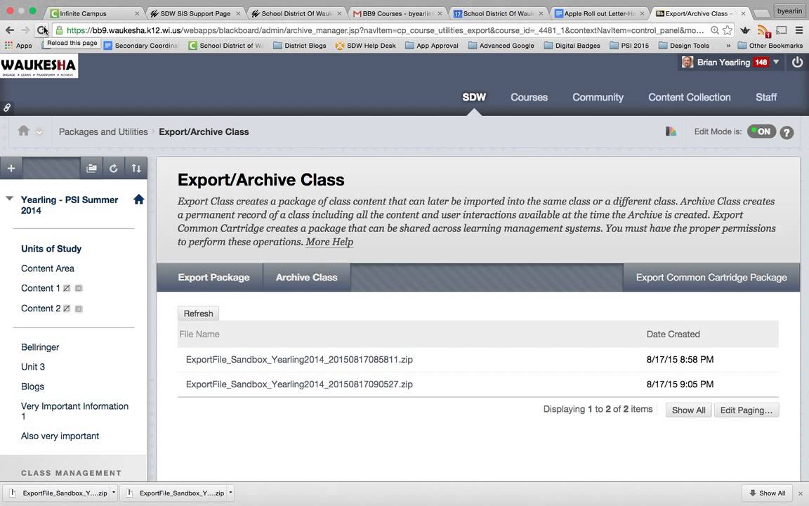Open the Content Collection tab

pyautogui.click(x=690, y=97)
